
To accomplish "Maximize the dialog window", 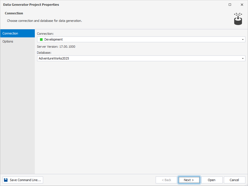I will pyautogui.click(x=230, y=5).
